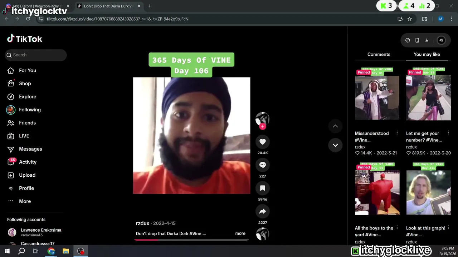Screen dimensions: 458x257
Task: Open Activity notifications with 35 badge
Action: pyautogui.click(x=28, y=162)
